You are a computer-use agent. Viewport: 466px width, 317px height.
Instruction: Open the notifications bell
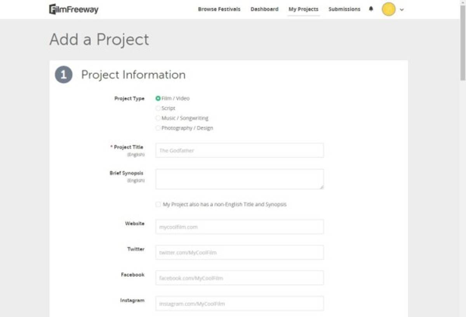[x=371, y=9]
